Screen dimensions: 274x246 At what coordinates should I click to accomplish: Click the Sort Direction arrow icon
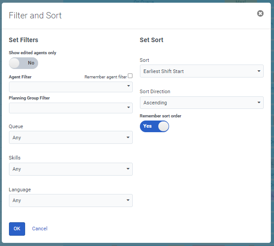click(x=259, y=103)
